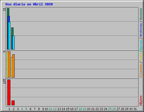Click the orange Clientes bar for day 2

[13, 66]
